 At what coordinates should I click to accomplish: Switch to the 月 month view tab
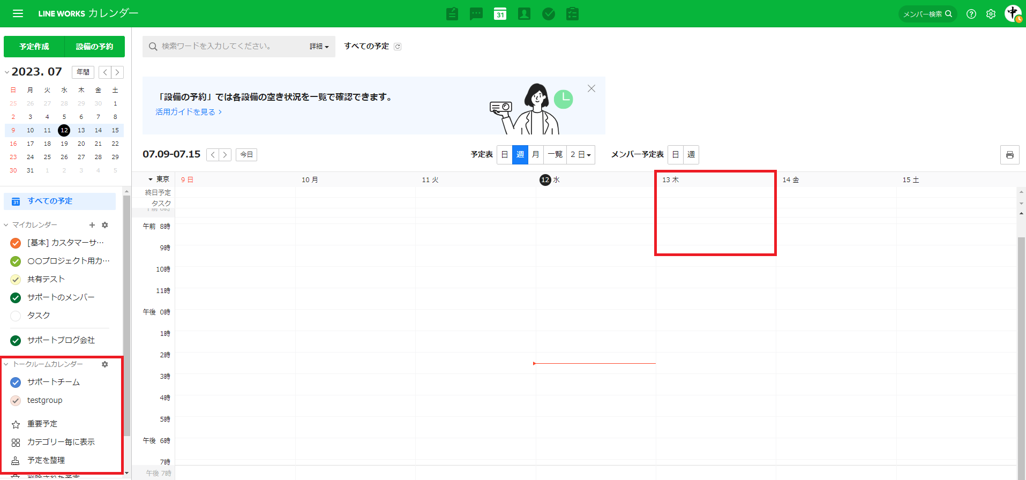(x=535, y=155)
